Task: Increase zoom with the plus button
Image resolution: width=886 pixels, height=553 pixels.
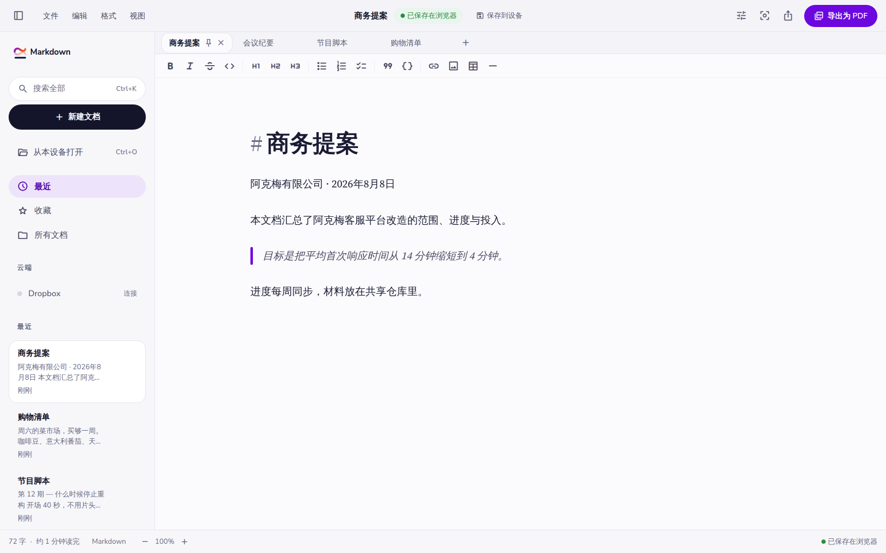Action: [x=184, y=541]
